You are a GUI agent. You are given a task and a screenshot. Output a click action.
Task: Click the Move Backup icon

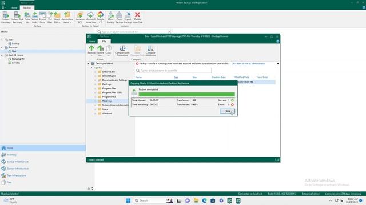110,18
